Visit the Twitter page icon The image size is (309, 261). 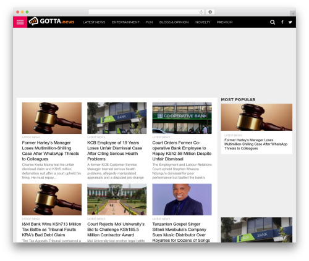point(290,22)
